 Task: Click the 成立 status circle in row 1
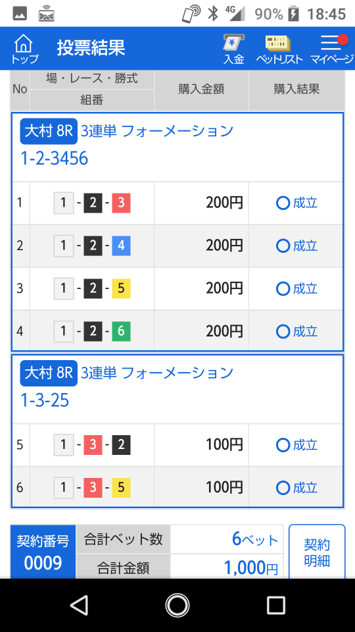(283, 203)
